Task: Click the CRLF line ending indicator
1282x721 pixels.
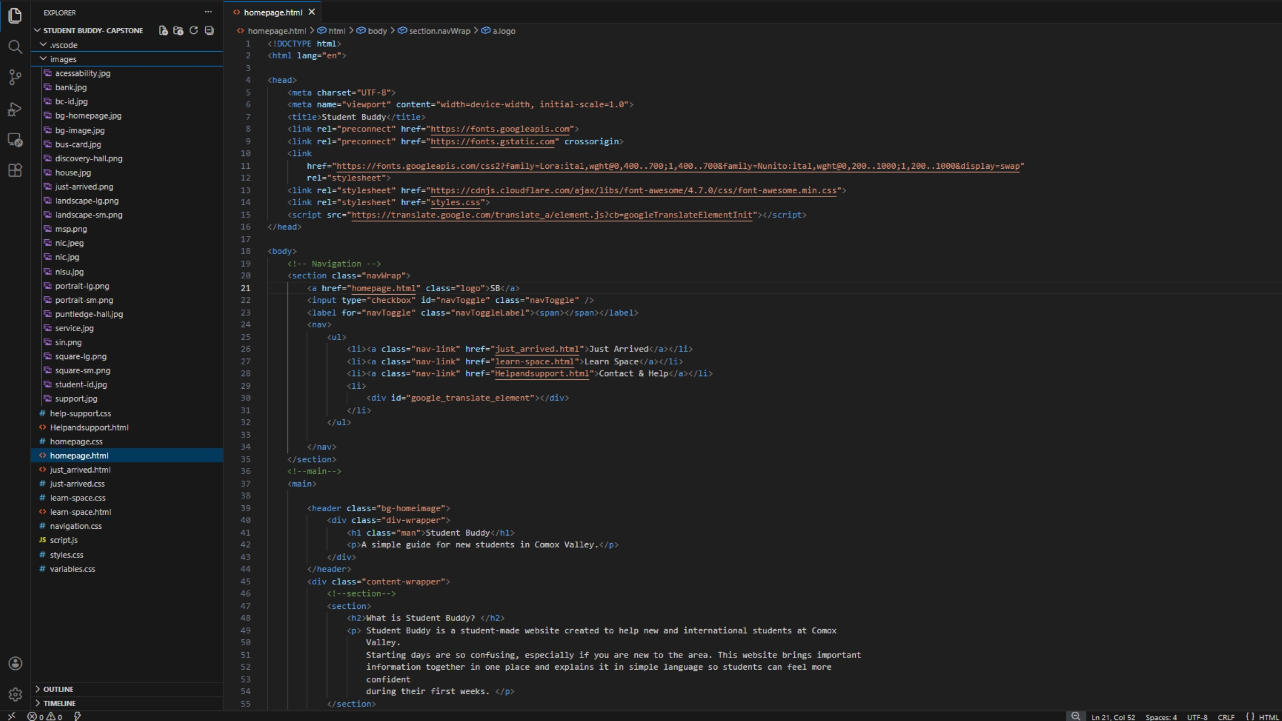Action: (1226, 717)
